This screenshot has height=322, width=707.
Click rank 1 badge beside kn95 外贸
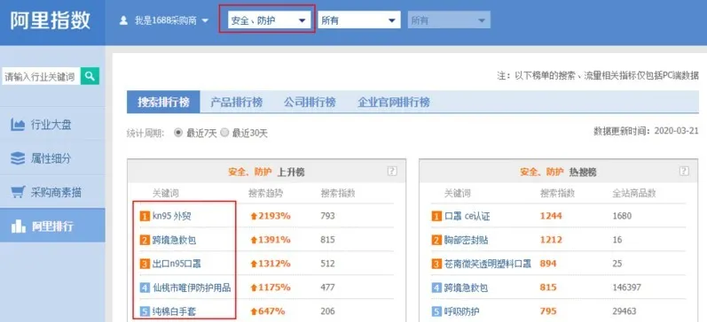point(145,217)
